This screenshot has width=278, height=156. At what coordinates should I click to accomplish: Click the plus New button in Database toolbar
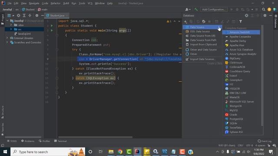click(x=185, y=22)
